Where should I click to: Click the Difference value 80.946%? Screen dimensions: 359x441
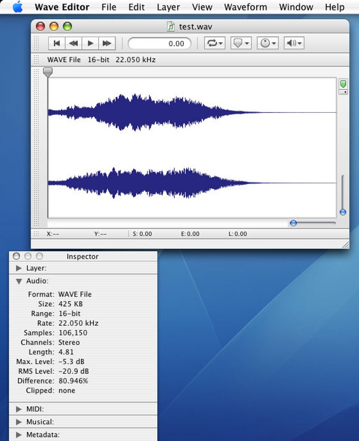tap(73, 381)
